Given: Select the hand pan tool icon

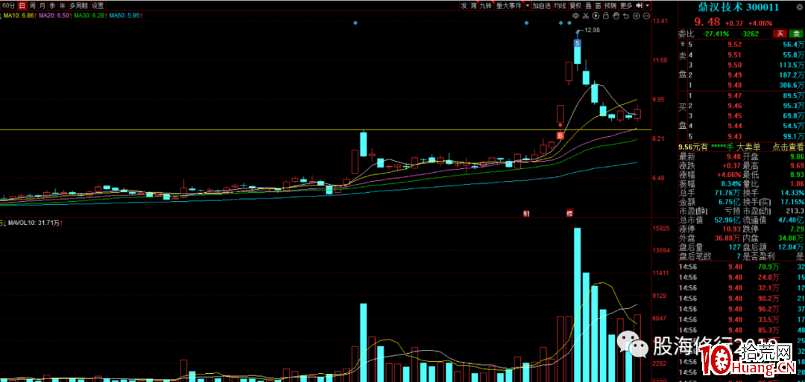Looking at the screenshot, I should 616,16.
